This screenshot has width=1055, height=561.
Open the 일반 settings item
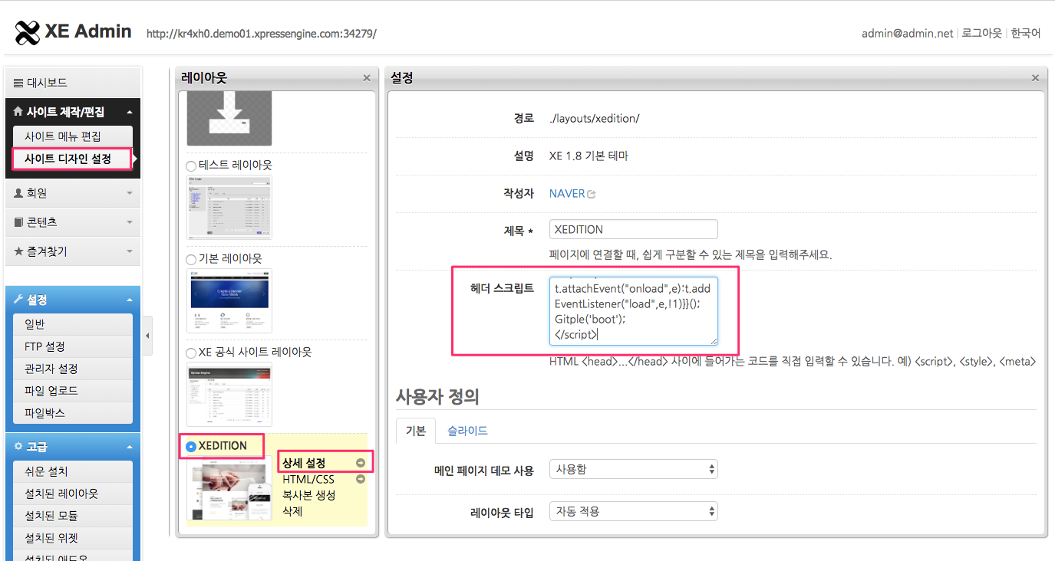pos(73,324)
